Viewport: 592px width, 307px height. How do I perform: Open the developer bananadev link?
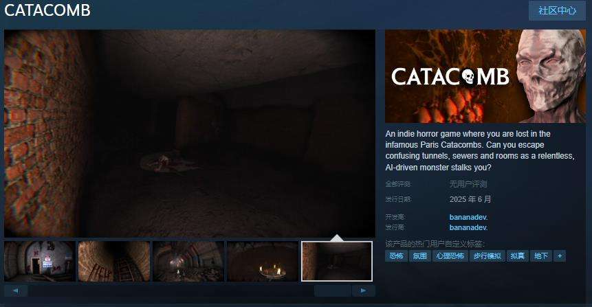click(468, 217)
